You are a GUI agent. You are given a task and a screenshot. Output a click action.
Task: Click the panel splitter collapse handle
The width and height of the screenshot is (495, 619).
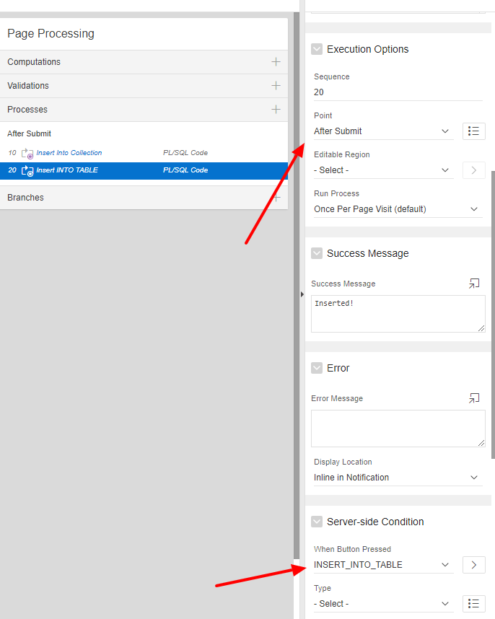pos(302,294)
